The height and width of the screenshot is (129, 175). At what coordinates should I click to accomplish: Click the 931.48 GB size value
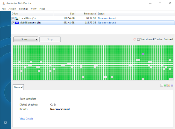point(69,23)
